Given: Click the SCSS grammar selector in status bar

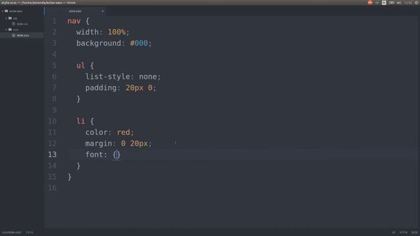Looking at the screenshot, I should coord(415,233).
